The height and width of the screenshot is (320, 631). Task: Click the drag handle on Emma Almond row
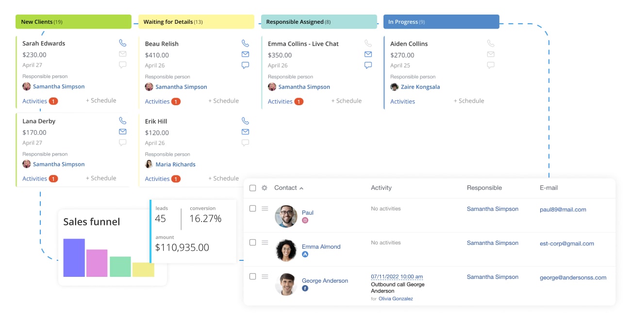(265, 242)
